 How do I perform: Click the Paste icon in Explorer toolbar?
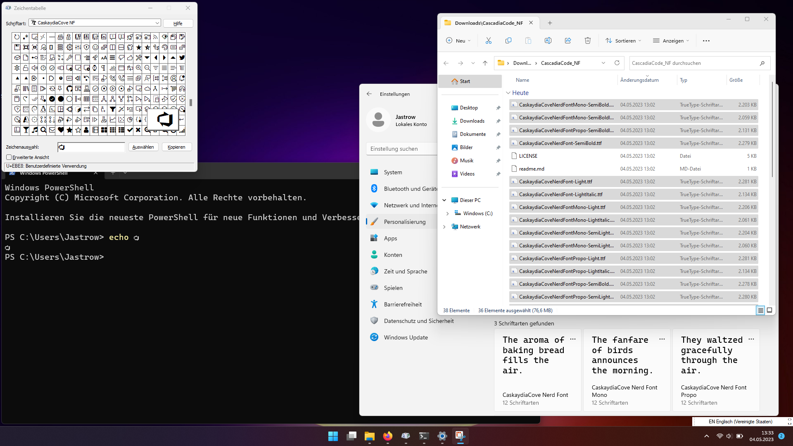(x=528, y=40)
